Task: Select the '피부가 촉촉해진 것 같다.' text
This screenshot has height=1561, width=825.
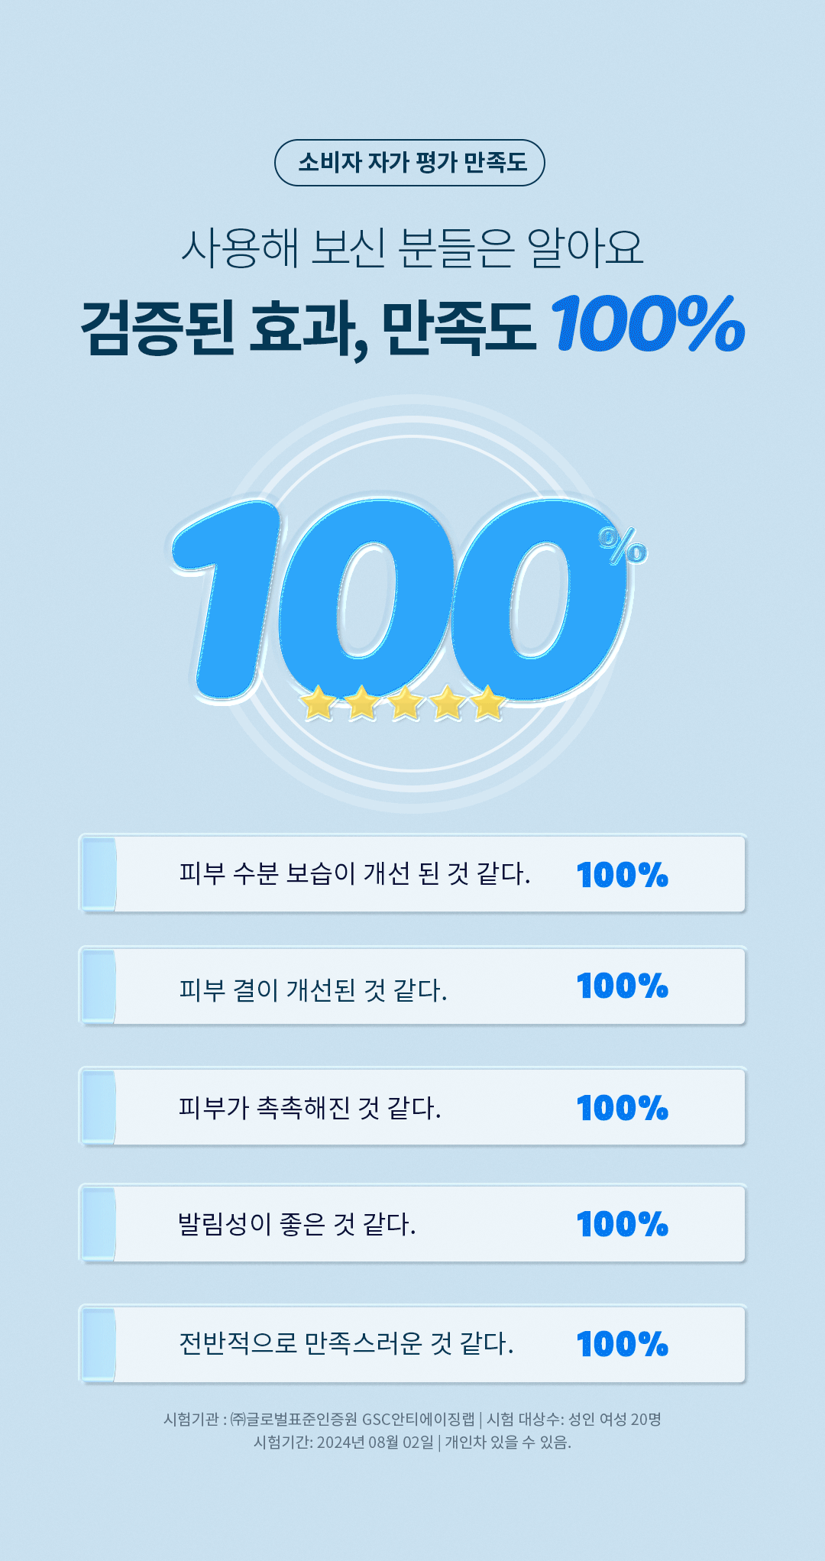Action: coord(310,1108)
